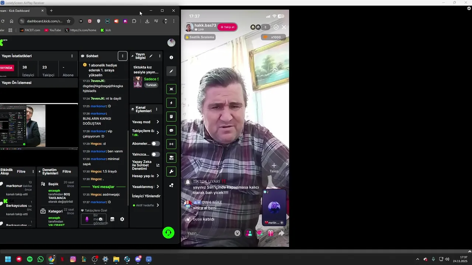The width and height of the screenshot is (472, 265).
Task: Filter the Denetim Eylemleri list
Action: (67, 172)
